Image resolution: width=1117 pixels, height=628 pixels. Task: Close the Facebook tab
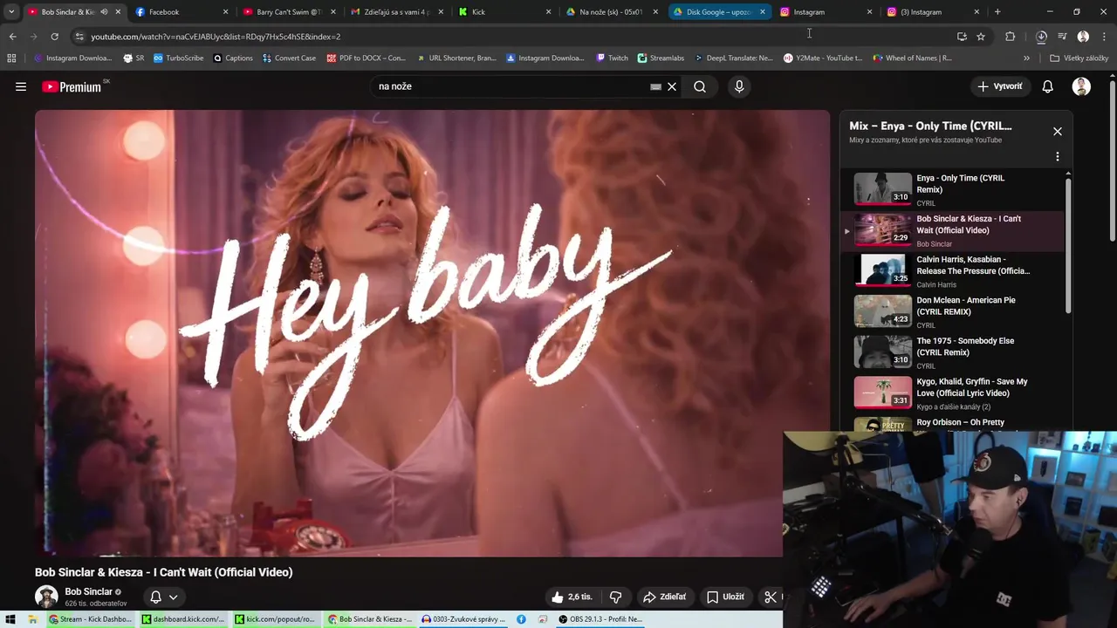click(x=225, y=12)
